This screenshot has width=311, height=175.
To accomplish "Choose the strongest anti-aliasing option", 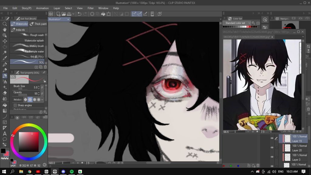I will (39, 99).
